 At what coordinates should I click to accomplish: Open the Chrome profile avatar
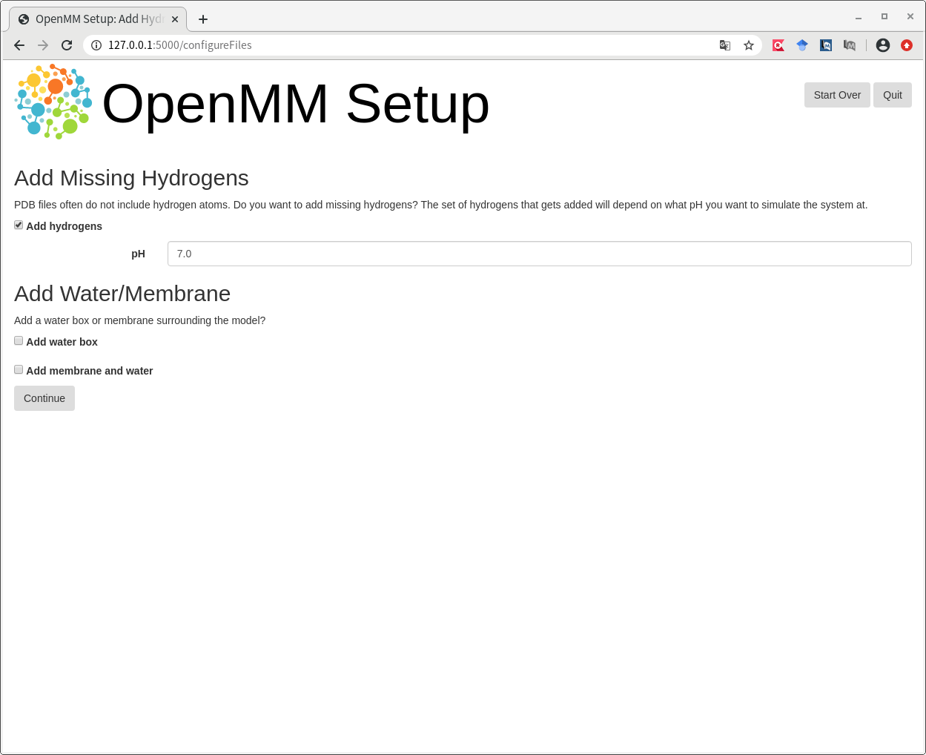tap(882, 45)
